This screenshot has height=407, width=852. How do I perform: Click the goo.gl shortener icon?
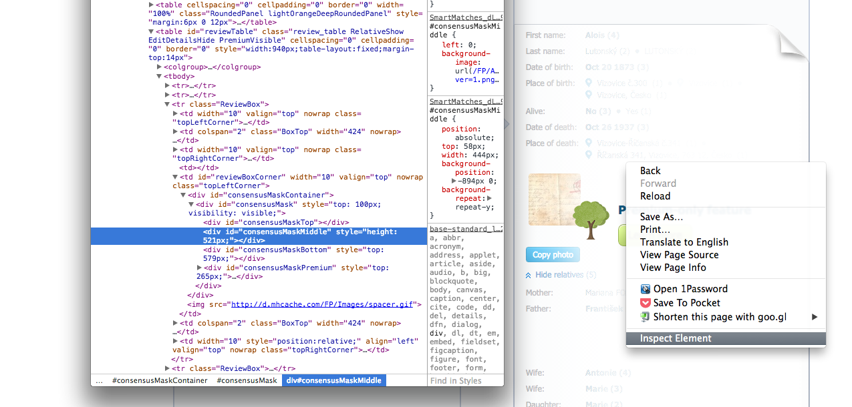(x=646, y=317)
